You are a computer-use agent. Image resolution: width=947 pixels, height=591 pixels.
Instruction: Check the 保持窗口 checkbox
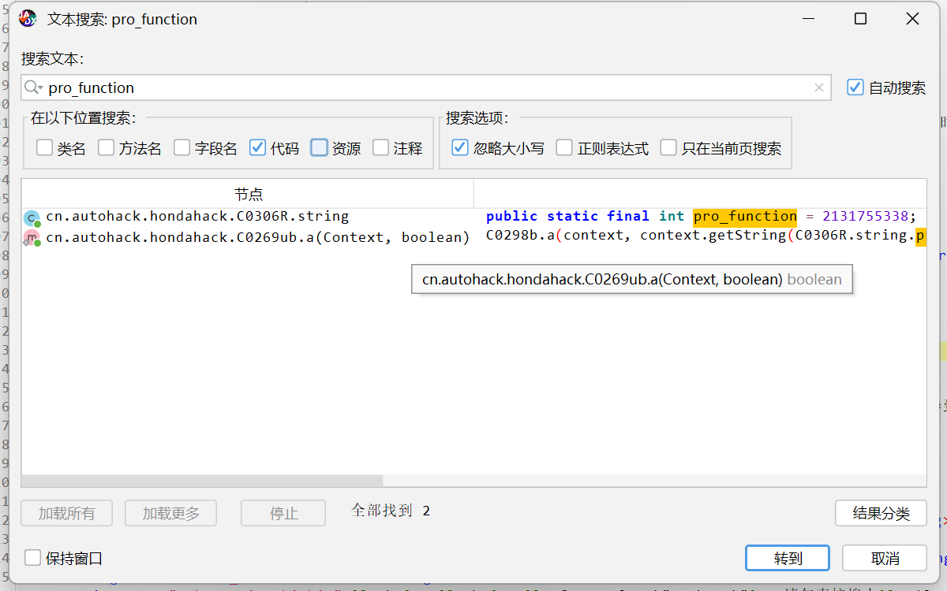(32, 558)
